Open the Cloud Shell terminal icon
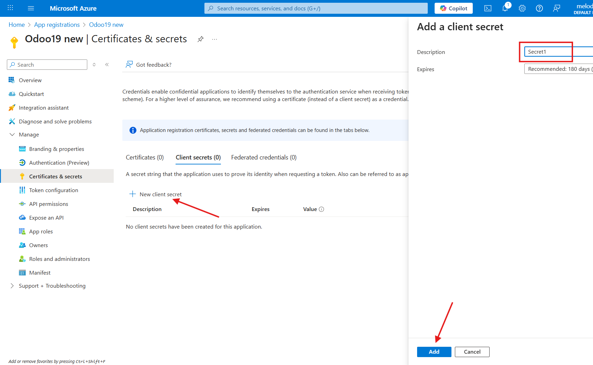 [x=488, y=9]
